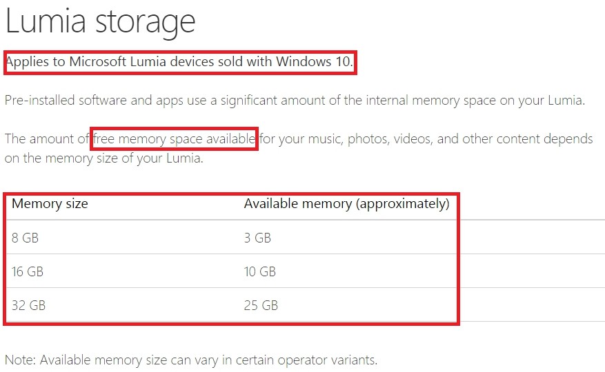
Task: Click the 'Pre-installed software and apps' sentence
Action: coord(295,101)
